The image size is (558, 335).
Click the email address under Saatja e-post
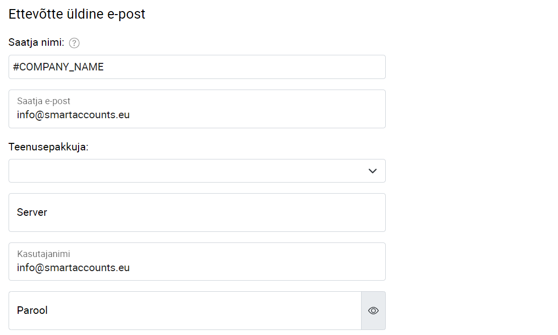74,115
